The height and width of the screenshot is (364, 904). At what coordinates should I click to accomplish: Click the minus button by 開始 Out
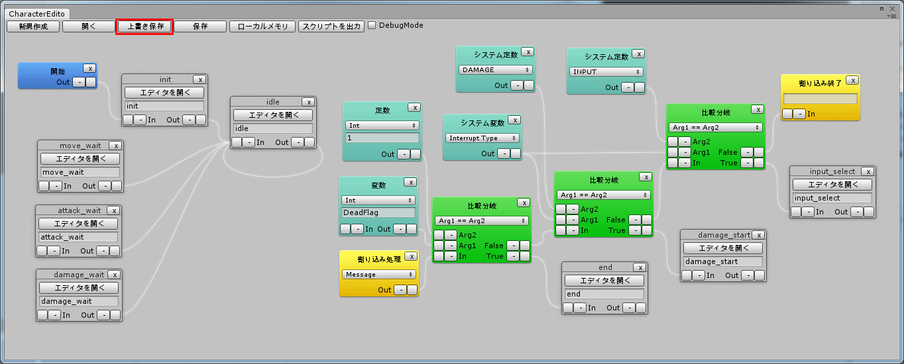pos(79,82)
